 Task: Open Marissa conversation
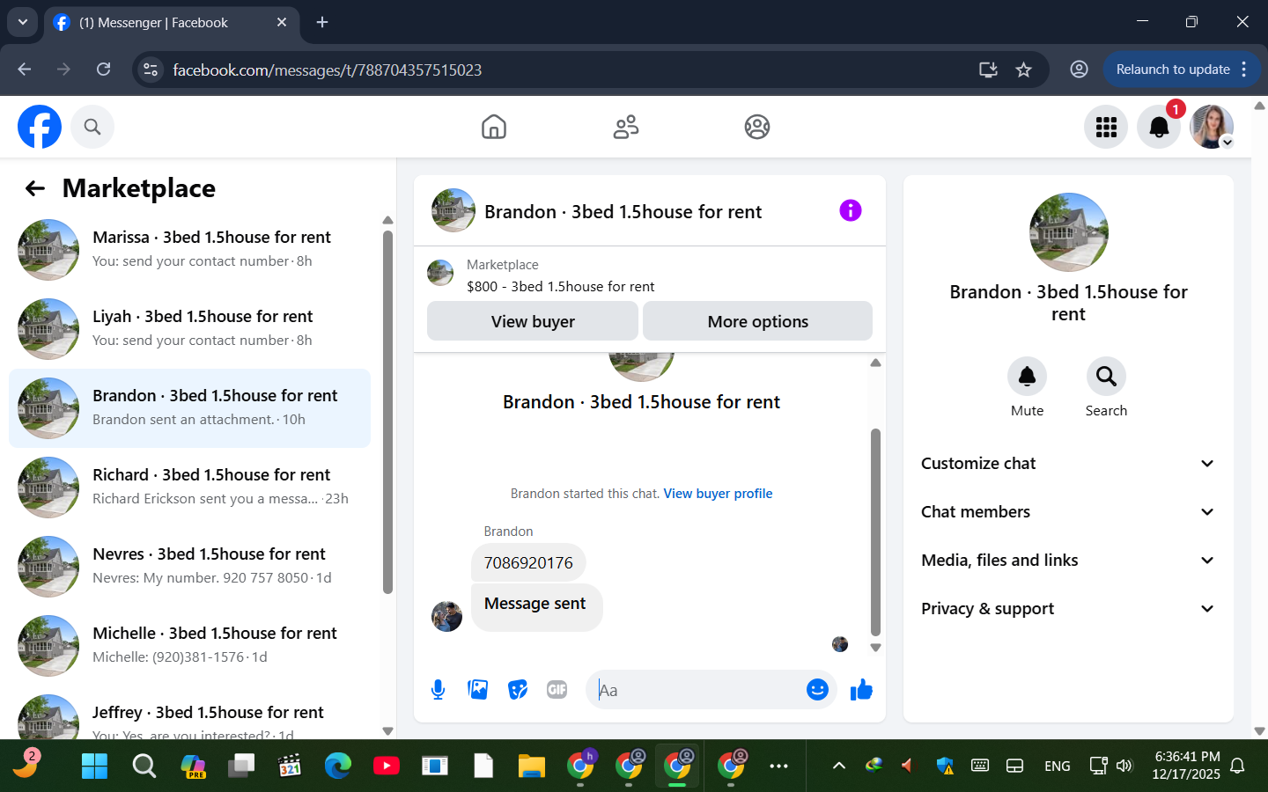click(189, 250)
